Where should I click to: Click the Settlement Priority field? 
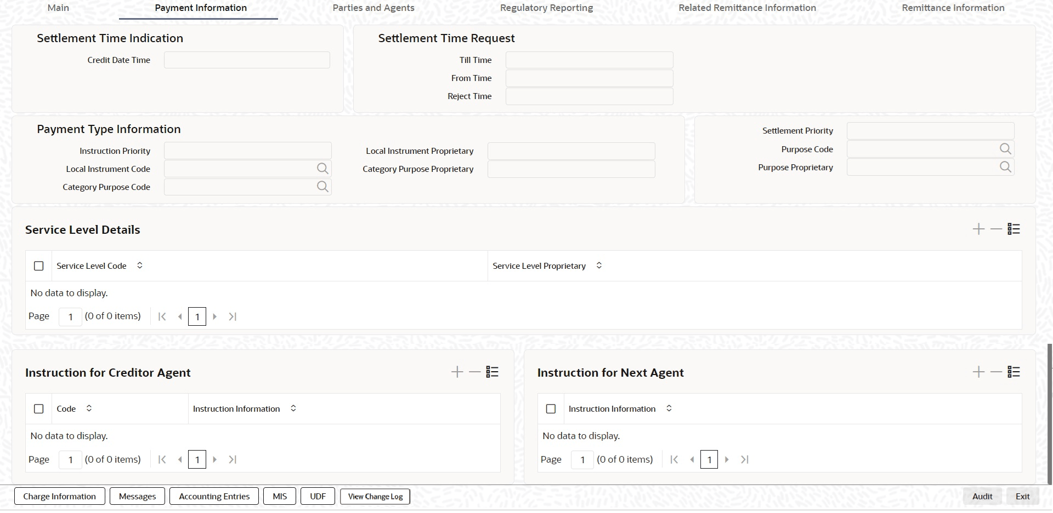(931, 131)
